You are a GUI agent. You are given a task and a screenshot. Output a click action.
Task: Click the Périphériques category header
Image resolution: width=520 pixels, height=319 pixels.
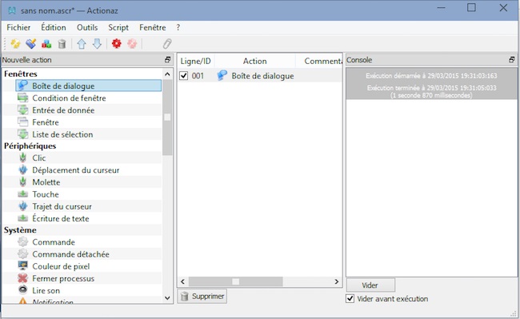[x=30, y=146]
